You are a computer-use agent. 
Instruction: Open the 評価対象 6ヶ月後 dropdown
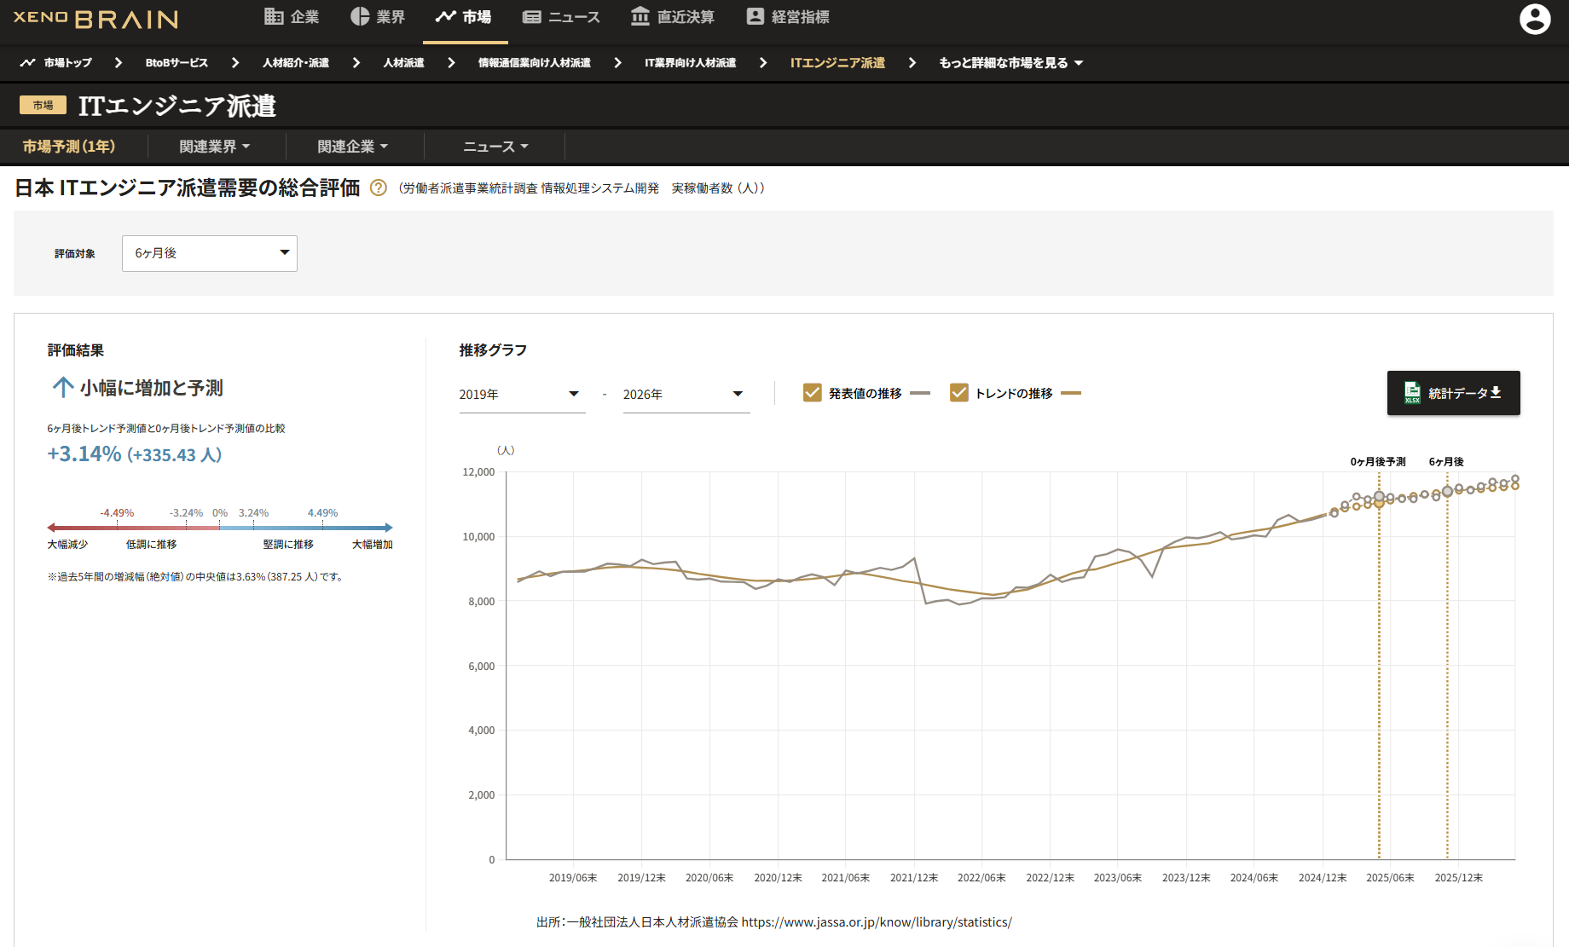coord(209,253)
